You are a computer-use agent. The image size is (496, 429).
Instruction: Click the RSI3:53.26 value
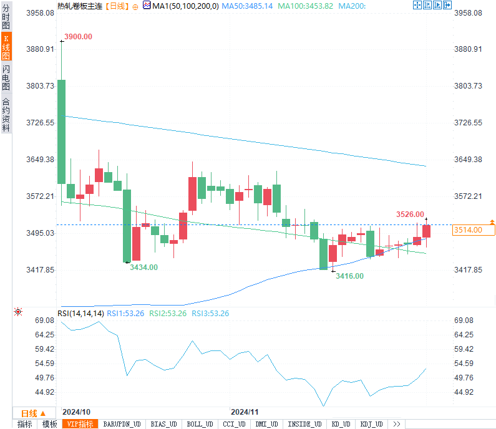[210, 313]
